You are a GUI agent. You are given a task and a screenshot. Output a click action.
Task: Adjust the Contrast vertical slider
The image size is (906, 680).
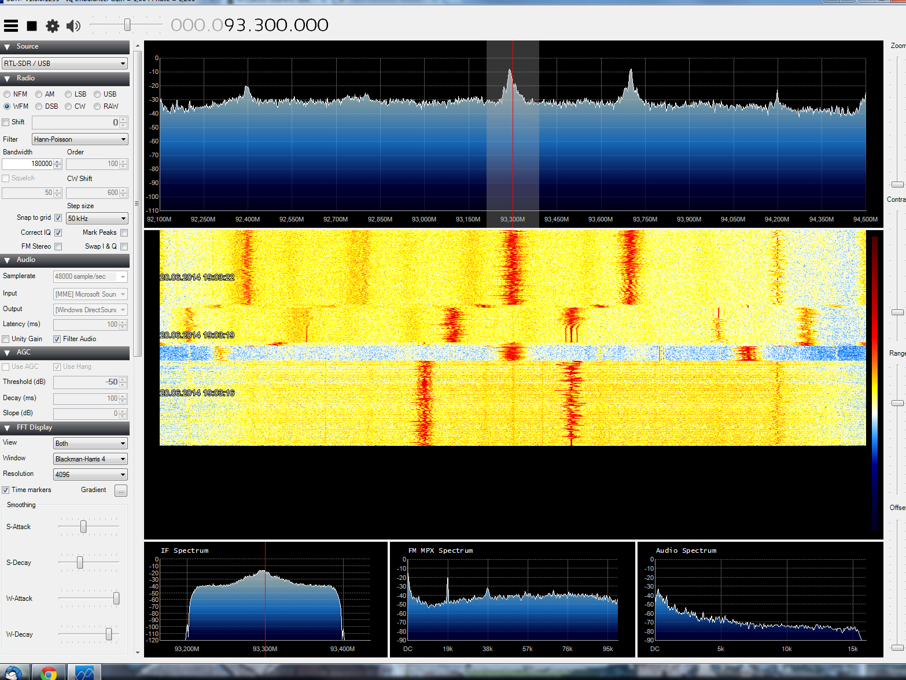(x=897, y=312)
